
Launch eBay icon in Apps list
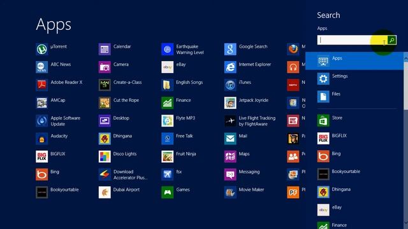click(167, 67)
